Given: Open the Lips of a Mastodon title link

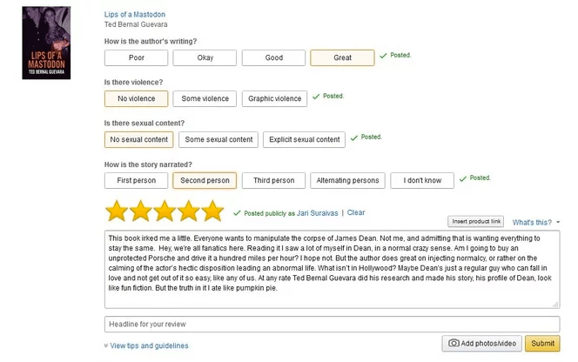Looking at the screenshot, I should (x=135, y=15).
